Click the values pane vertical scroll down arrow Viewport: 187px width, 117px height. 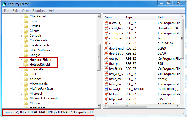tap(182, 101)
